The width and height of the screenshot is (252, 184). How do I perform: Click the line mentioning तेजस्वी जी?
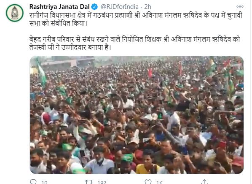coord(70,47)
